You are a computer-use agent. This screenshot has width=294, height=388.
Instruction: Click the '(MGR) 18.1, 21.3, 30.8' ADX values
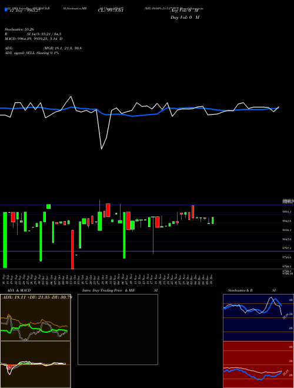tap(62, 48)
